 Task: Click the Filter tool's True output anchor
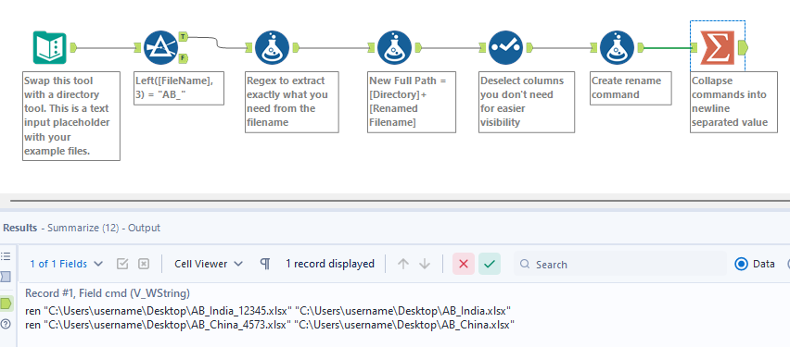pos(183,37)
